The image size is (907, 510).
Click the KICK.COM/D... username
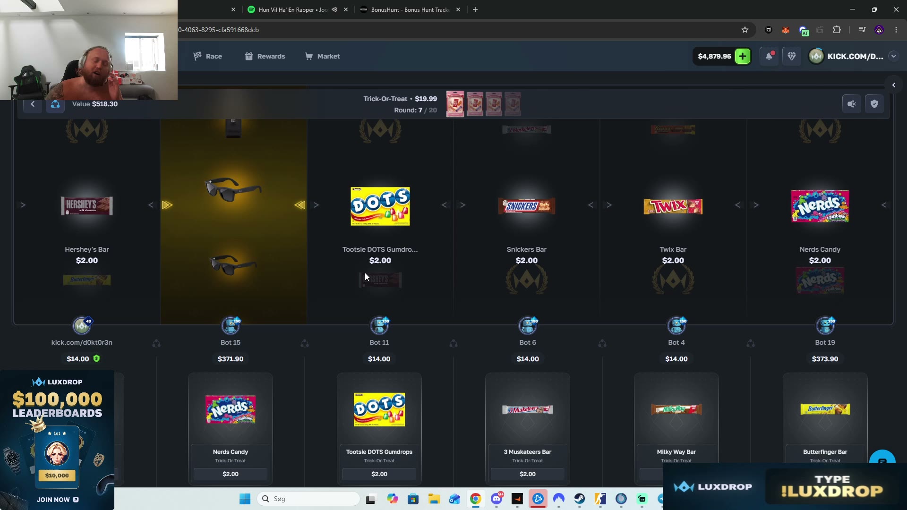pyautogui.click(x=855, y=56)
